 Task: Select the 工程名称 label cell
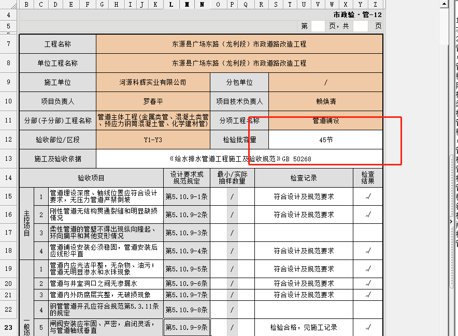click(x=58, y=44)
